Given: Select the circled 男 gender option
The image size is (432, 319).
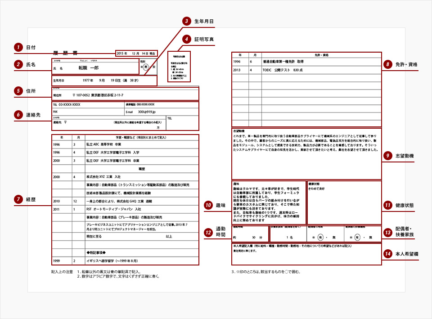Looking at the screenshot, I should (145, 67).
